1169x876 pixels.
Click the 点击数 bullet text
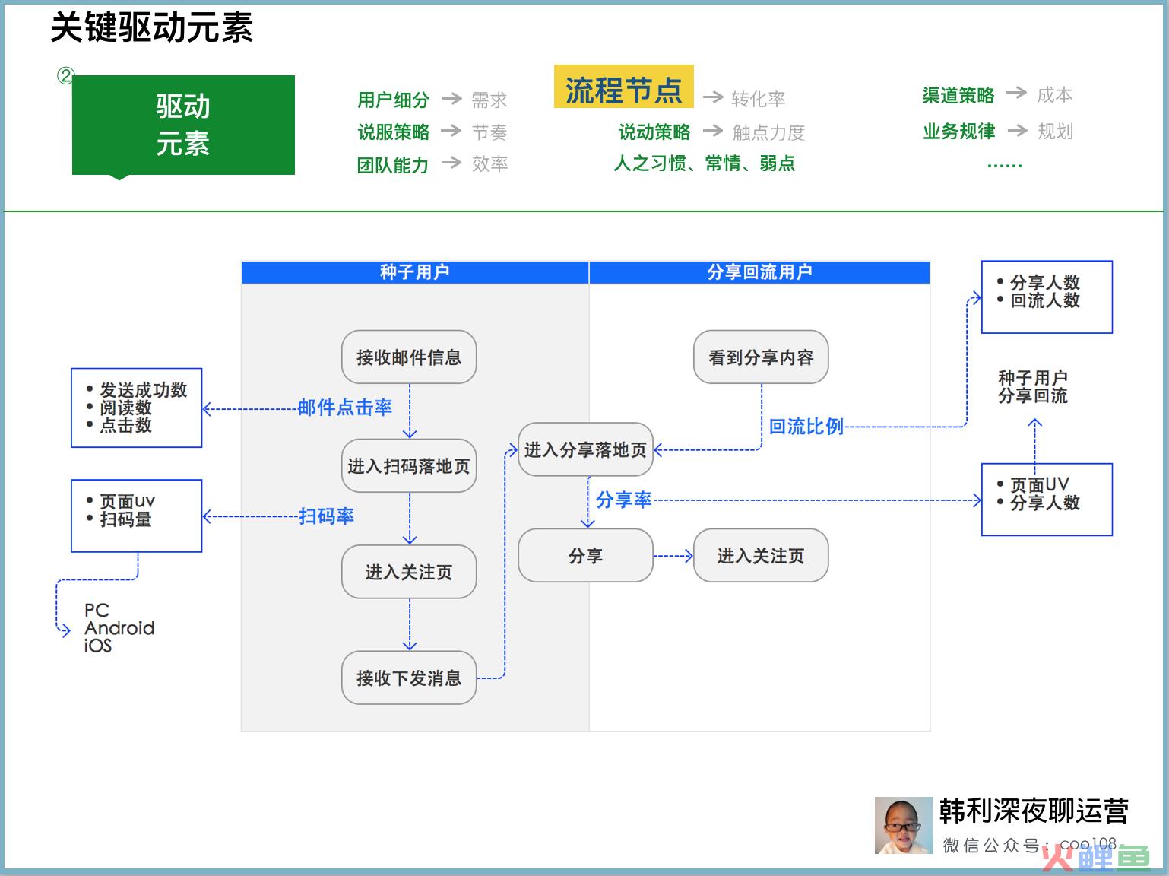[125, 425]
